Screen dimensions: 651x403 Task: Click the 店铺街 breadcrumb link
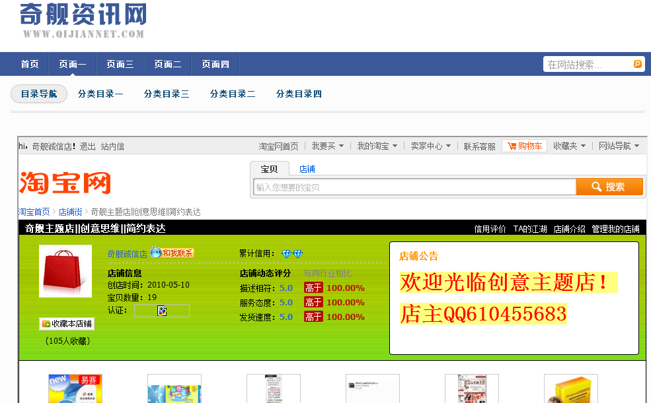click(x=70, y=212)
